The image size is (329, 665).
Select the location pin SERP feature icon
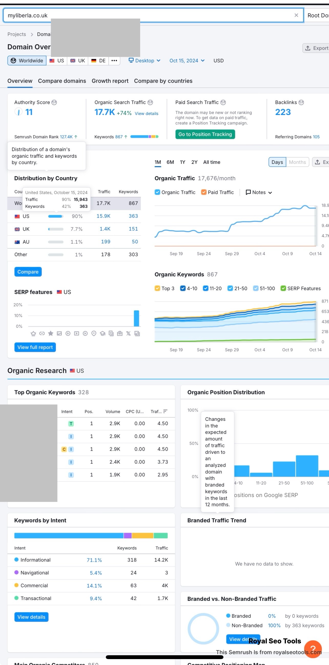coord(94,334)
